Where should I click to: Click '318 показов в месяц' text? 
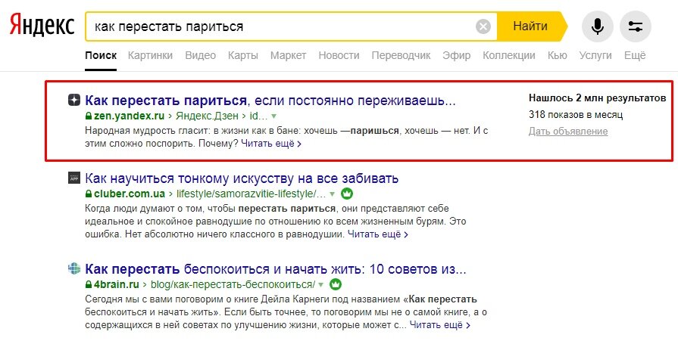(x=576, y=115)
